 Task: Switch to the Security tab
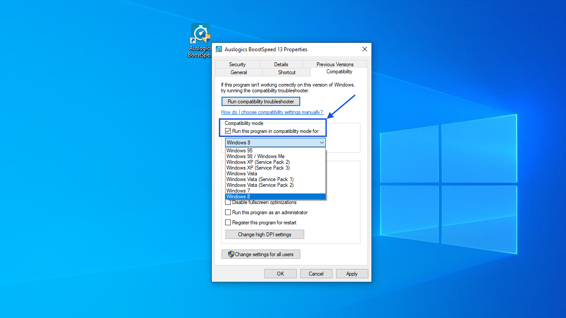[237, 64]
